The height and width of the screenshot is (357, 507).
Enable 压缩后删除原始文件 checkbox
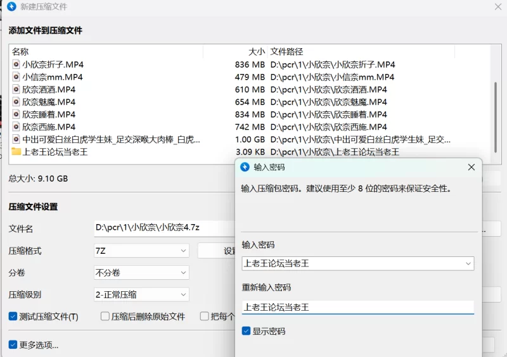coord(106,316)
